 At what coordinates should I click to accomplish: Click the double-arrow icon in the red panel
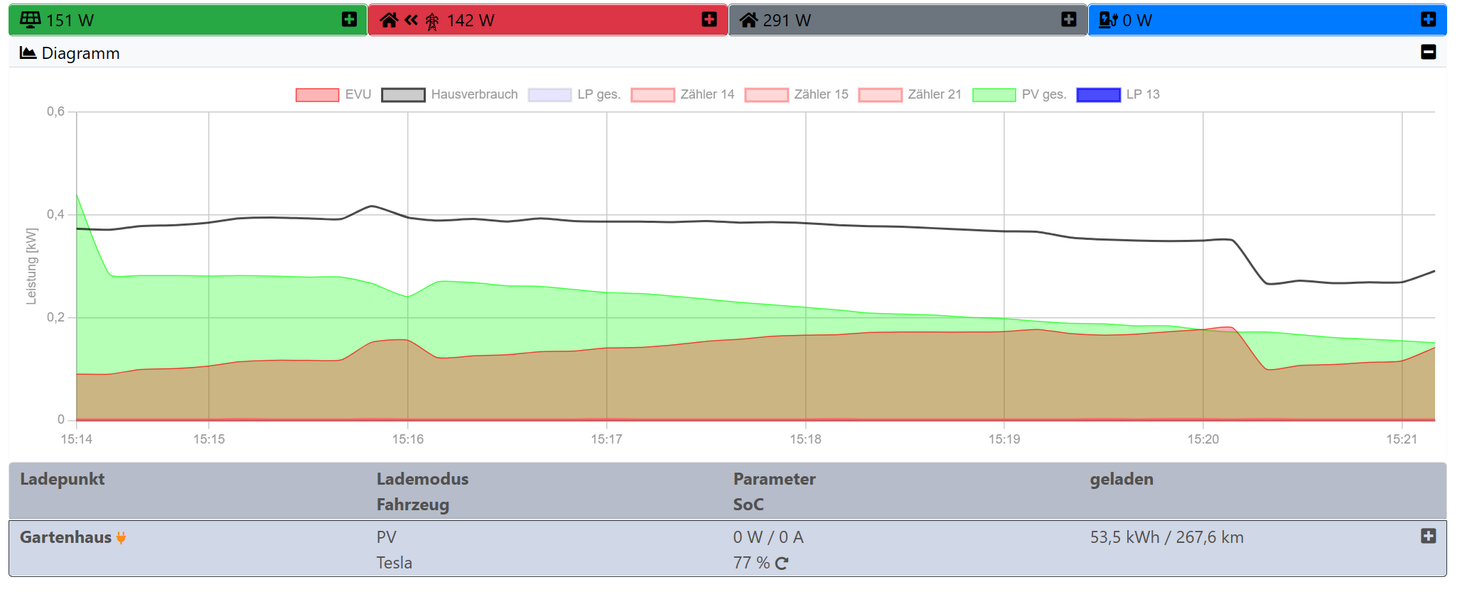click(411, 20)
